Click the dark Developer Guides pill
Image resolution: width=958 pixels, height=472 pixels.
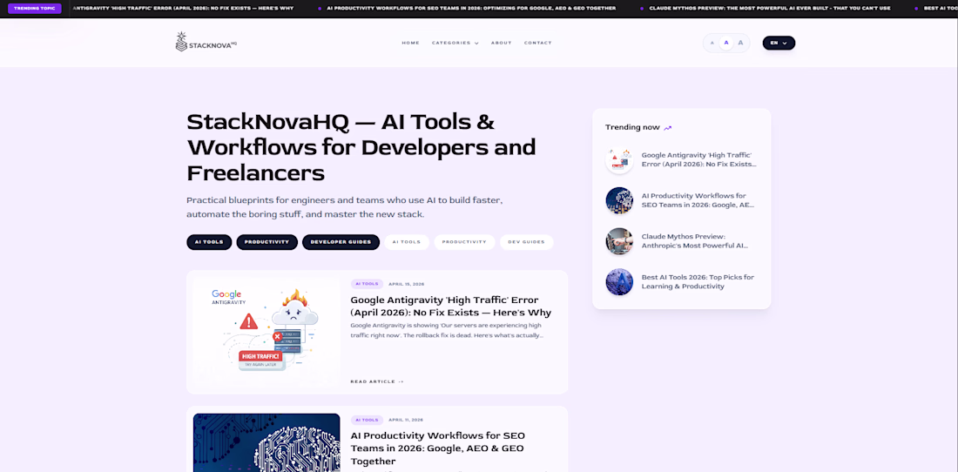[x=341, y=242]
